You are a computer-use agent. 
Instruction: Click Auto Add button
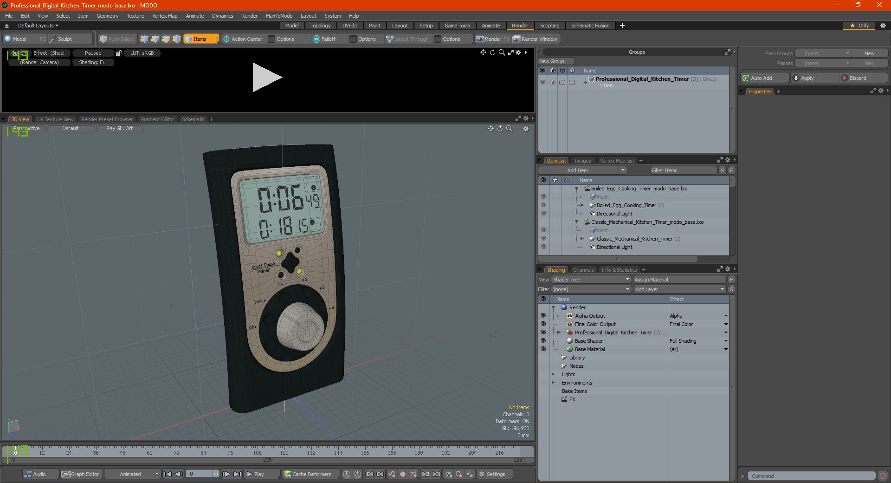[x=765, y=78]
